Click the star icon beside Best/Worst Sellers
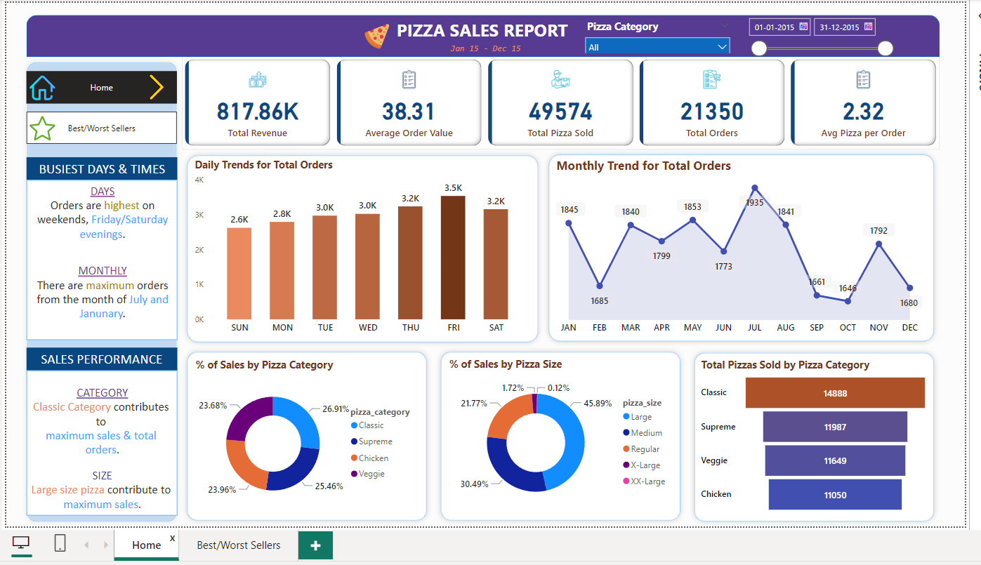Image resolution: width=981 pixels, height=565 pixels. (x=42, y=128)
